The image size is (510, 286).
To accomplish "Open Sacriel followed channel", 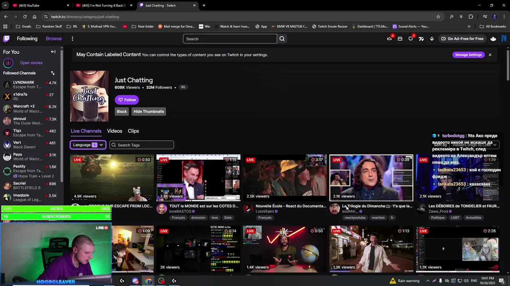I will point(31,186).
